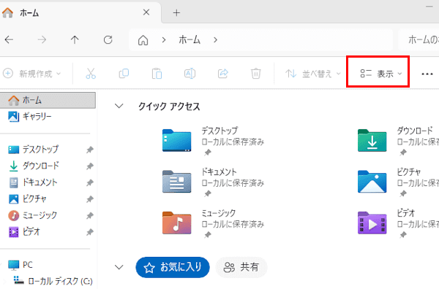Click the home icon in address bar
Image resolution: width=439 pixels, height=289 pixels.
click(143, 40)
